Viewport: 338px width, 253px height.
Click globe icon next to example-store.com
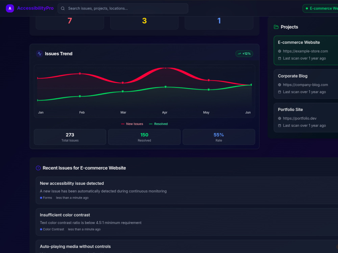click(280, 51)
